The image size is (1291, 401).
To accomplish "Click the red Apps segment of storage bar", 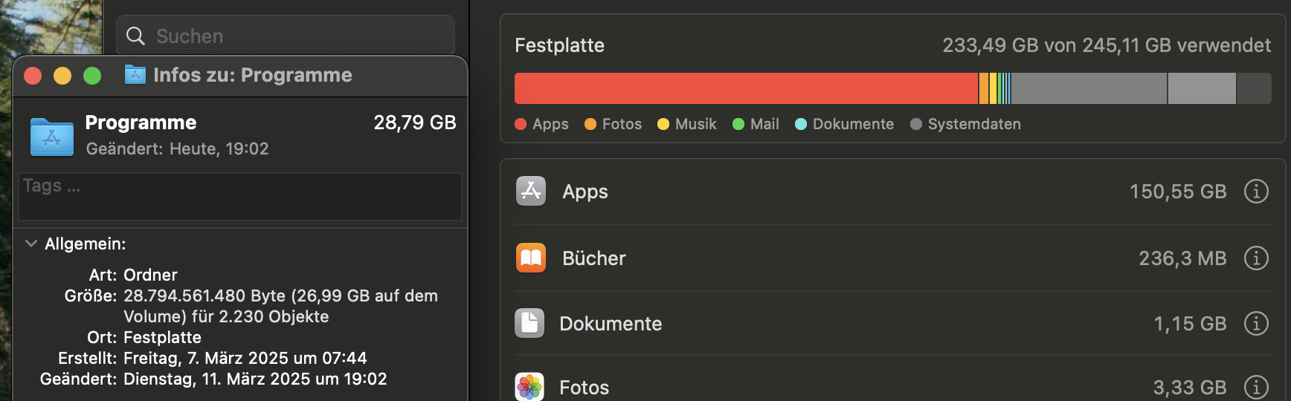I will (745, 88).
